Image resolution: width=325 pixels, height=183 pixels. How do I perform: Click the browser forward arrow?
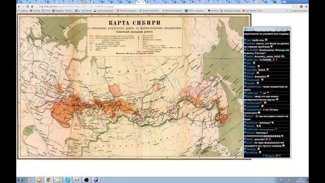click(x=23, y=7)
